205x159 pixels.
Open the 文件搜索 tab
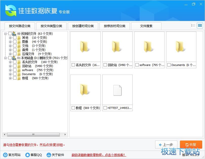coord(146,26)
